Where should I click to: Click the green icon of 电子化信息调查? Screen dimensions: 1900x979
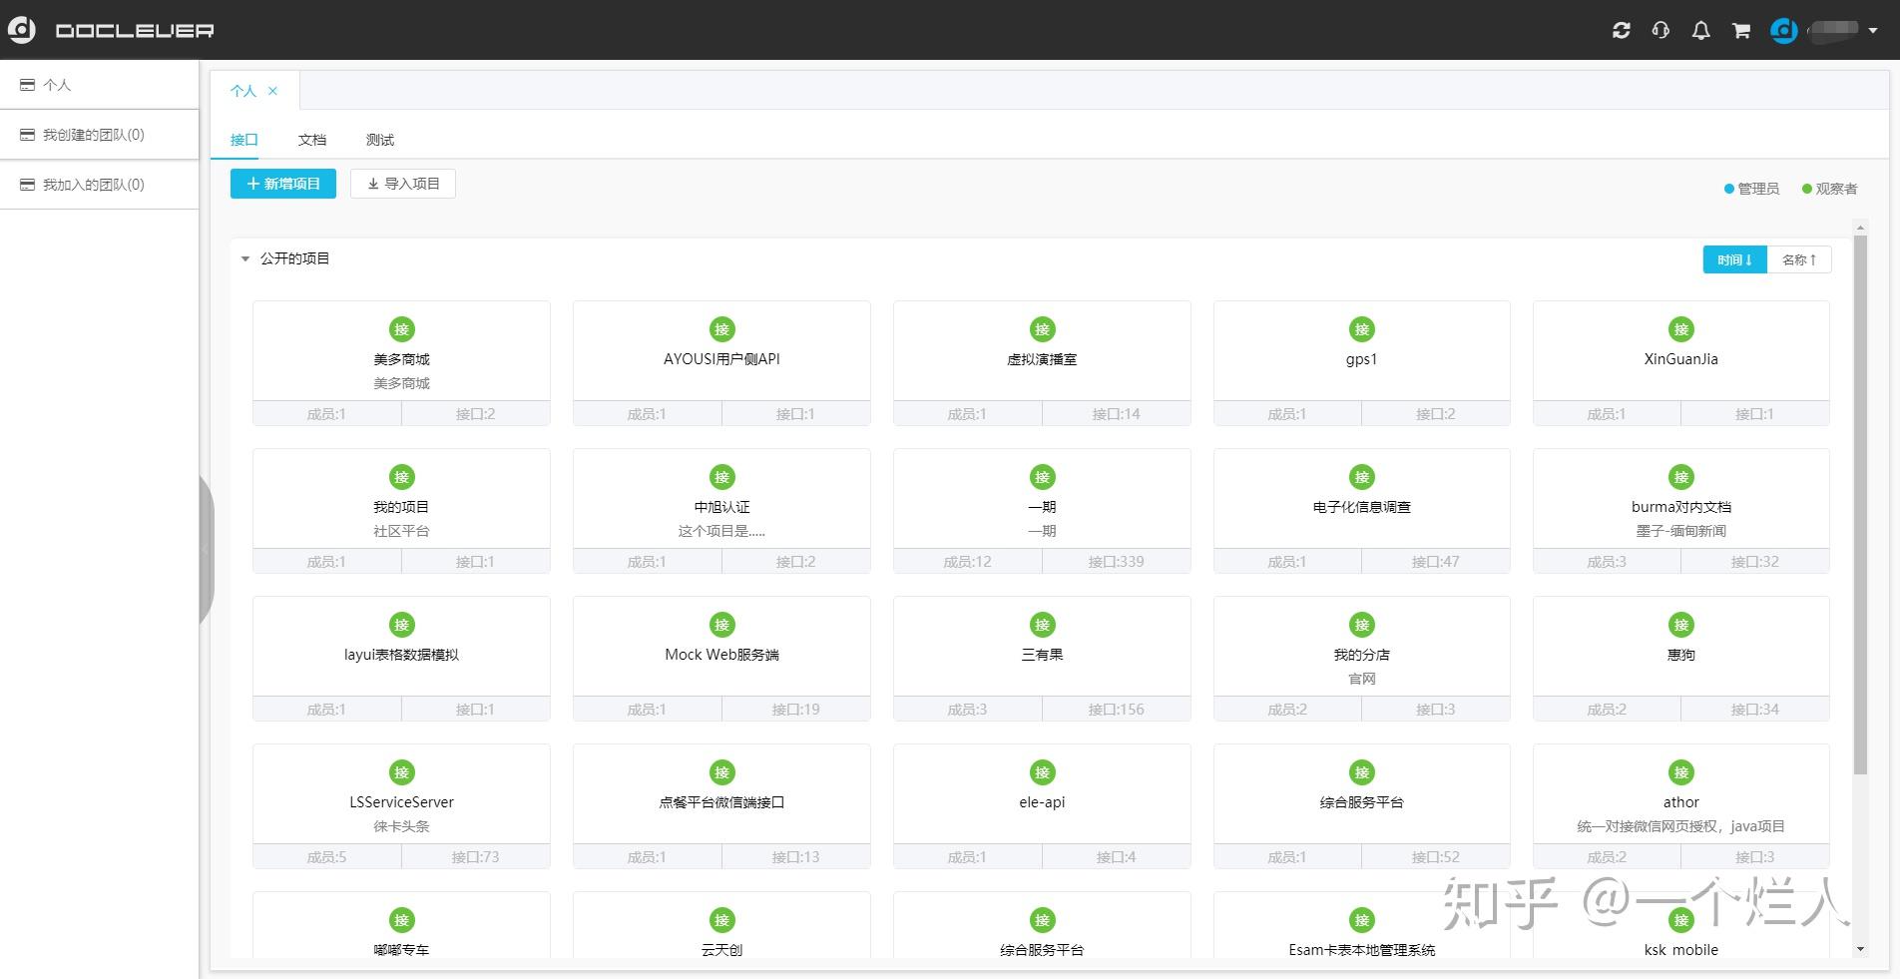[x=1361, y=477]
